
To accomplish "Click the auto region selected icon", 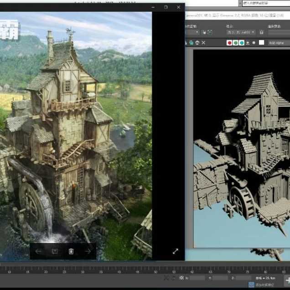I will click(x=210, y=32).
